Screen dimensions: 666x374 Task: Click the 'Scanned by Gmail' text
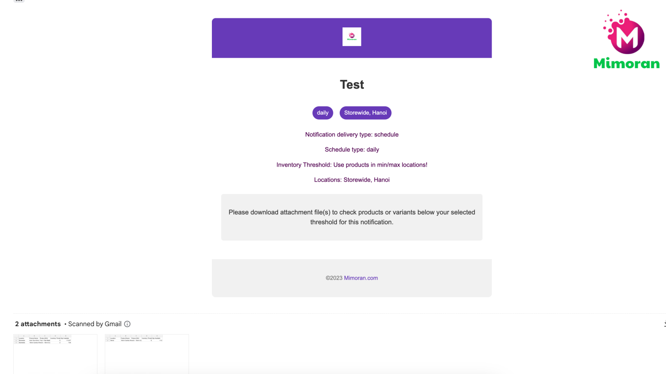point(95,324)
